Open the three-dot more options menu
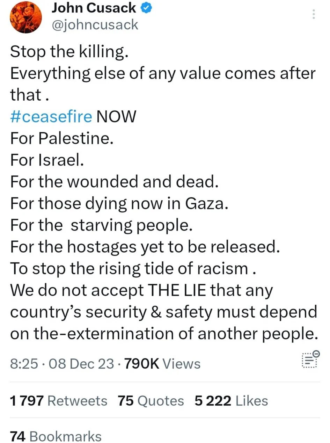 313,14
